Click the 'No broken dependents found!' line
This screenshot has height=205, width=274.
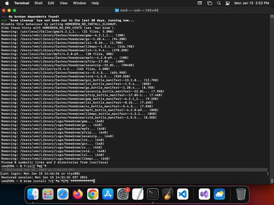coord(30,17)
